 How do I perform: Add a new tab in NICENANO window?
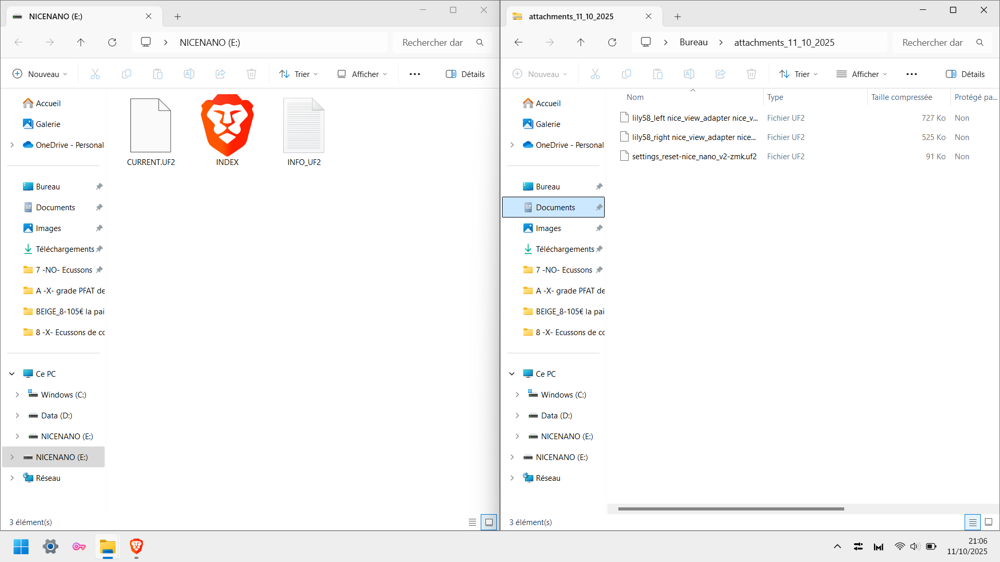(x=178, y=17)
